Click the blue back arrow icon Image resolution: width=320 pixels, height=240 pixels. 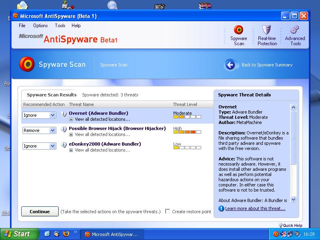pyautogui.click(x=230, y=65)
